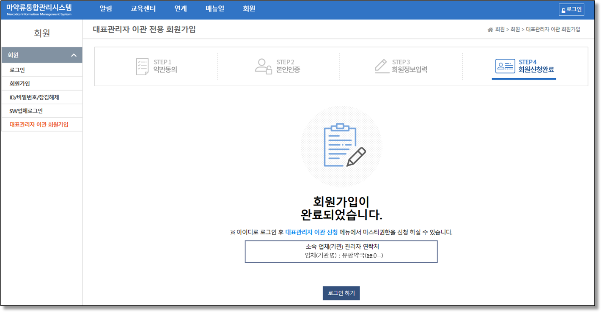The height and width of the screenshot is (313, 602).
Task: Click the clipboard and pencil completion illustration
Action: [x=341, y=146]
